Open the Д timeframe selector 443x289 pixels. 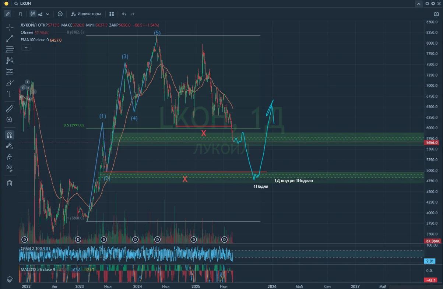[20, 14]
